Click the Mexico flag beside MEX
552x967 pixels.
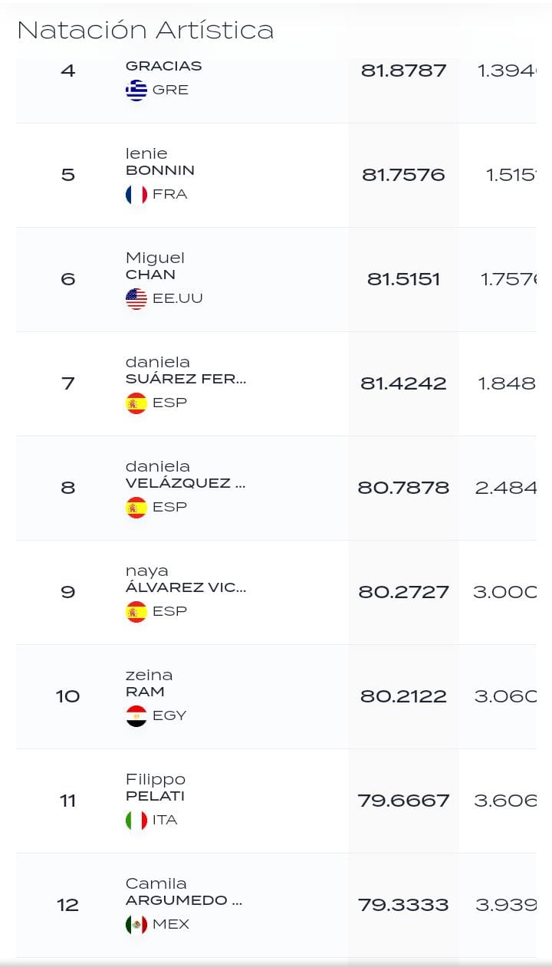(136, 924)
